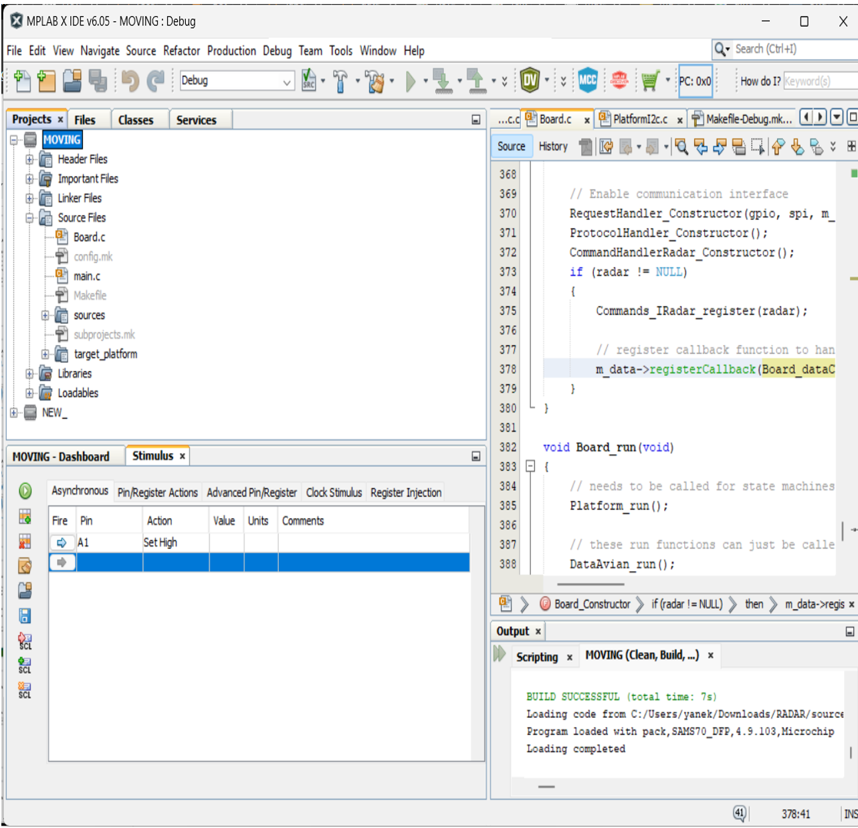
Task: Open the Production menu
Action: 231,51
